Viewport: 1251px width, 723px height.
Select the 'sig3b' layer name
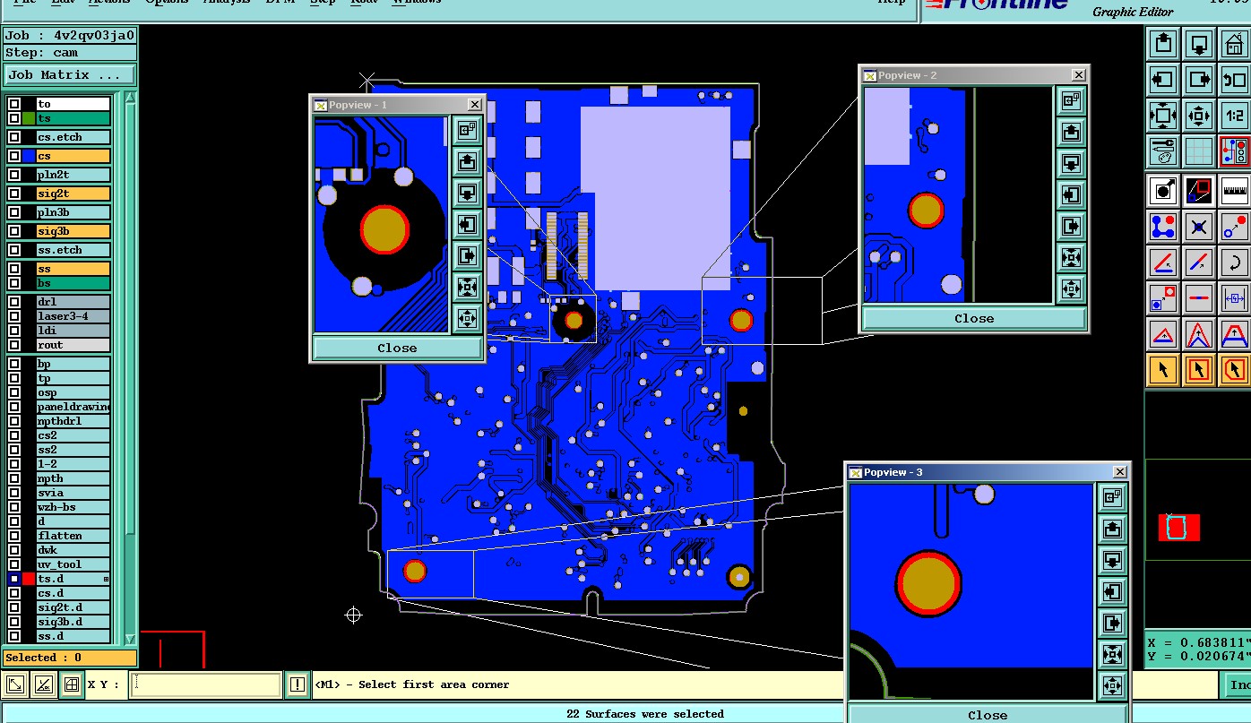(73, 231)
